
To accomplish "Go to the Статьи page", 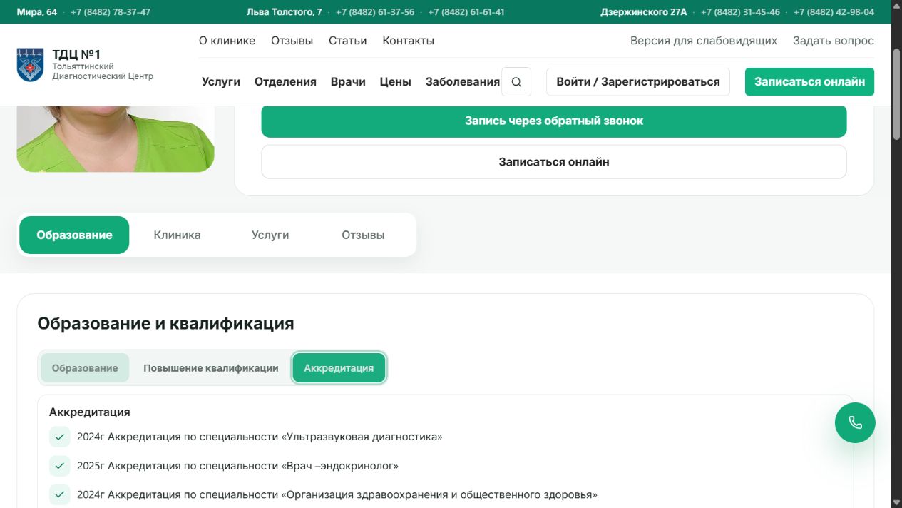I will tap(347, 41).
